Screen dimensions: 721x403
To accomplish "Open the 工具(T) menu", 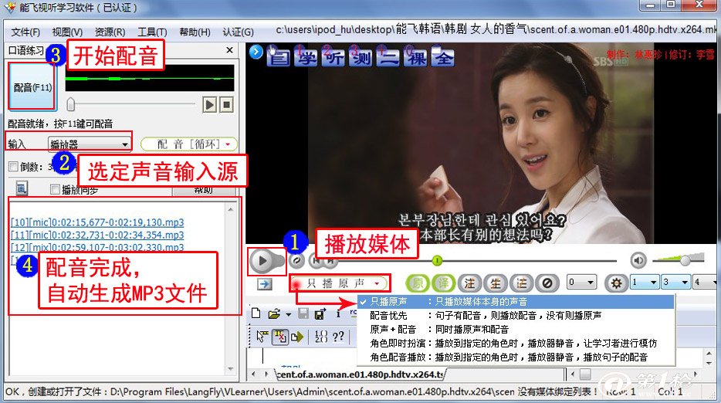I will [x=152, y=32].
